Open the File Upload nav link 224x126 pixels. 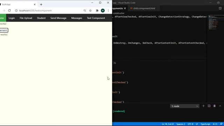click(x=26, y=18)
